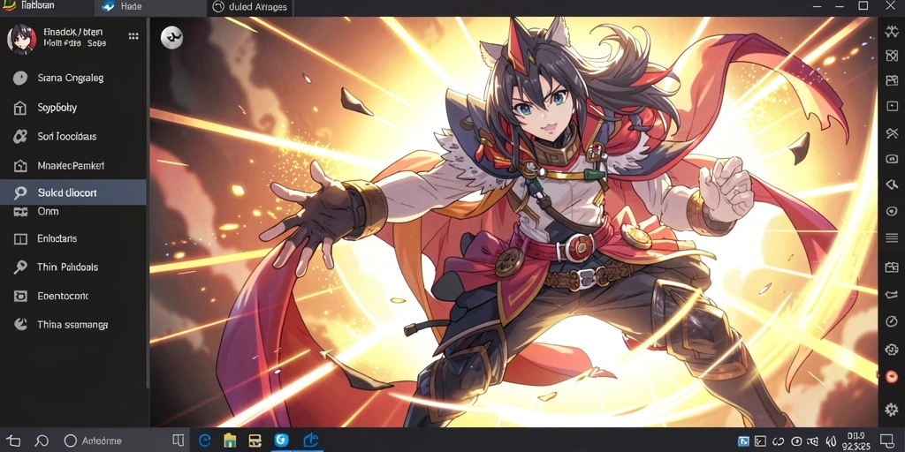Click the settings gear in the right toolbar
The width and height of the screenshot is (905, 452).
pyautogui.click(x=892, y=410)
